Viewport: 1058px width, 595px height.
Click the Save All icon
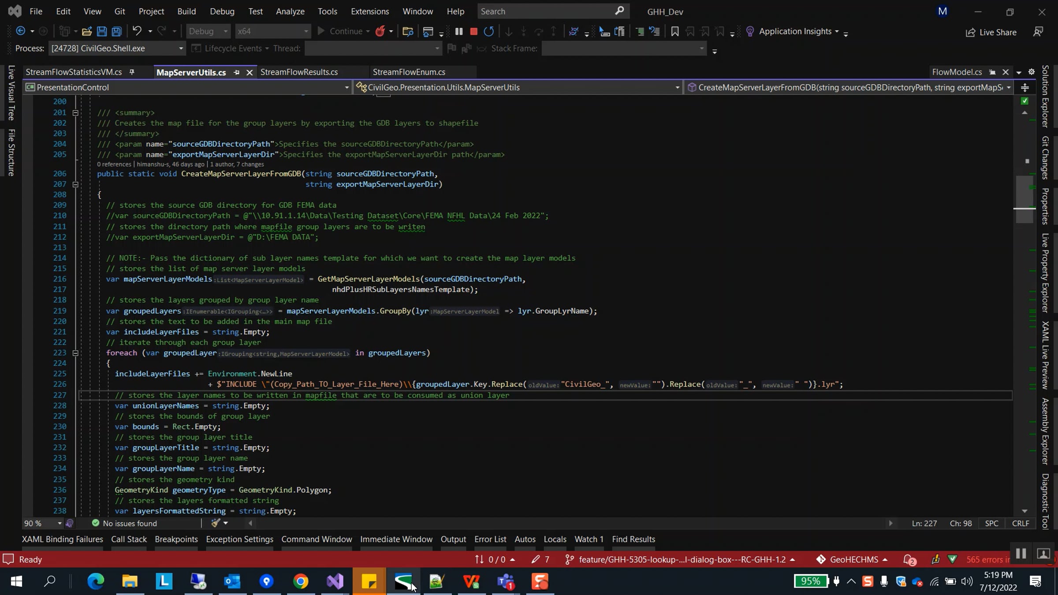point(117,31)
